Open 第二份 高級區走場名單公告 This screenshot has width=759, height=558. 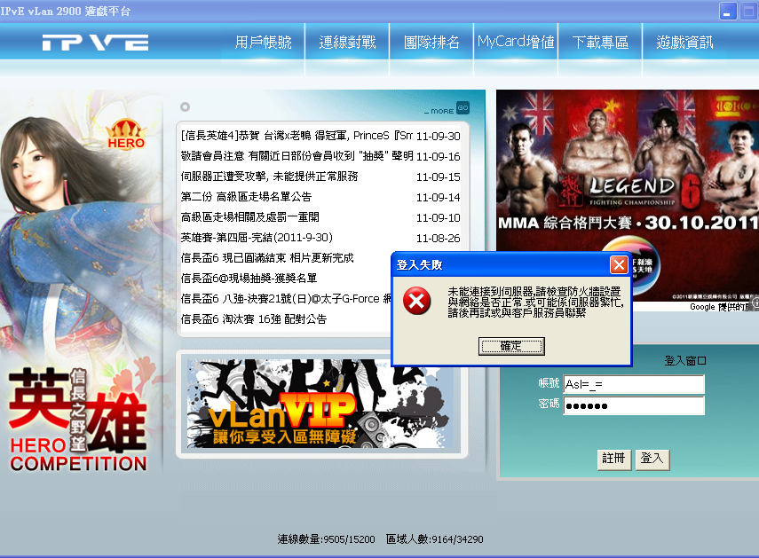point(246,197)
